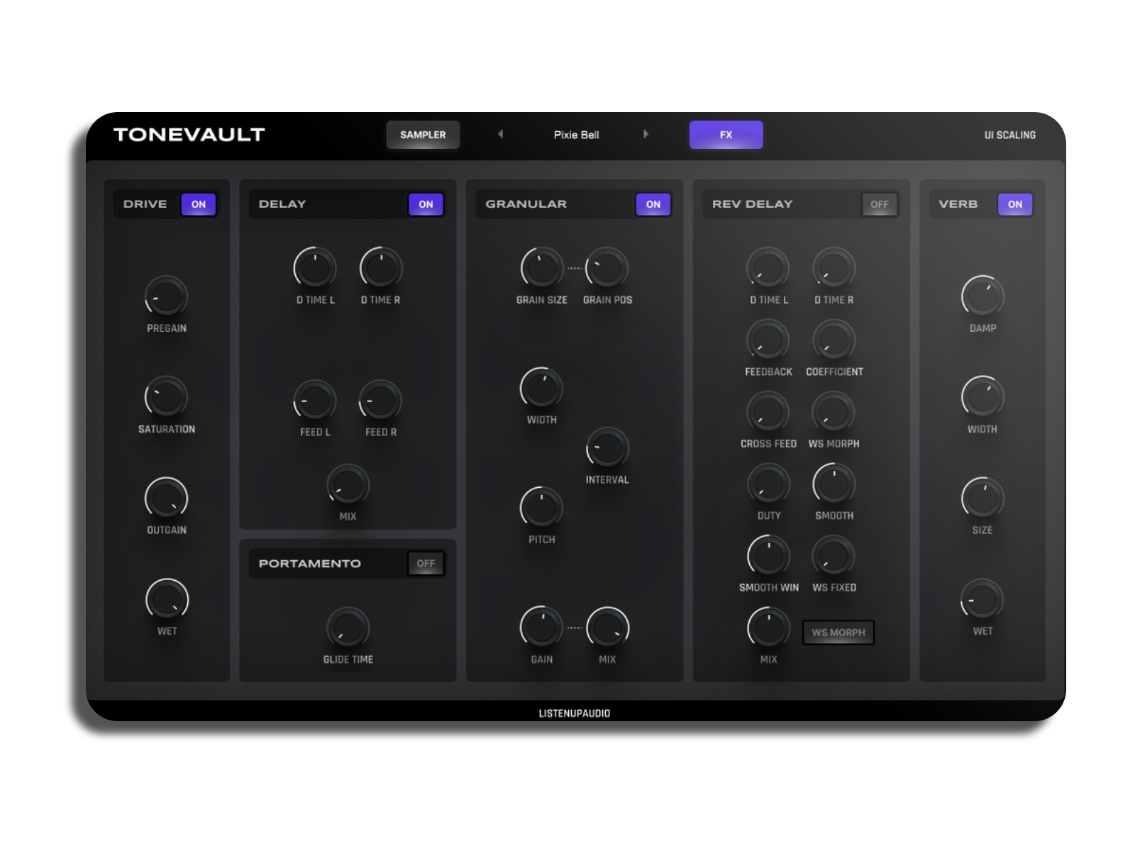The height and width of the screenshot is (851, 1135).
Task: Click the Verb Damp knob
Action: tap(982, 296)
